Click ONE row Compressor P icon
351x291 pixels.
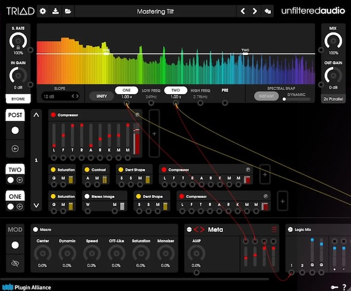[x=266, y=196]
